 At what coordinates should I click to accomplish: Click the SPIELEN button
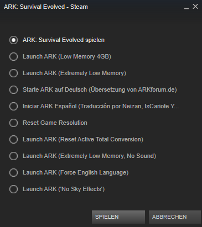click(x=118, y=217)
